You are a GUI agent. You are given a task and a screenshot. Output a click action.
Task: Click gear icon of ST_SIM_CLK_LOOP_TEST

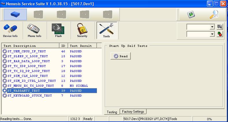[5, 76]
